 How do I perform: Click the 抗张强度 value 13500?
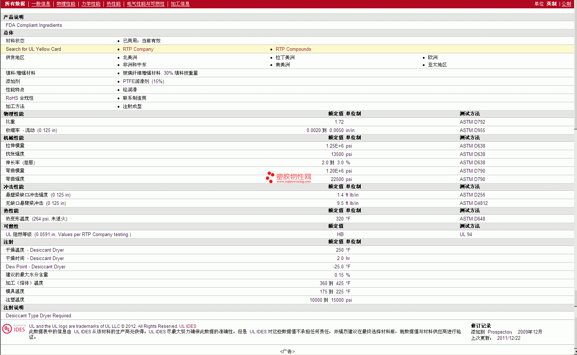[x=337, y=154]
